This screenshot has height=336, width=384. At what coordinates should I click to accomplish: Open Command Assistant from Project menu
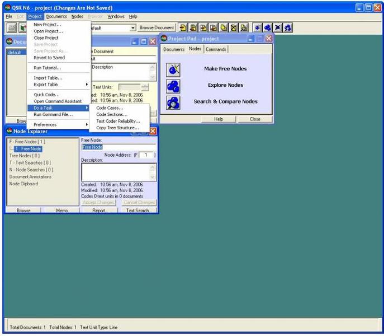tap(59, 101)
